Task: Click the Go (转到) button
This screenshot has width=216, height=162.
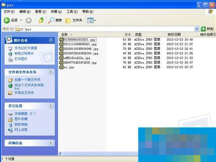Action: [207, 29]
